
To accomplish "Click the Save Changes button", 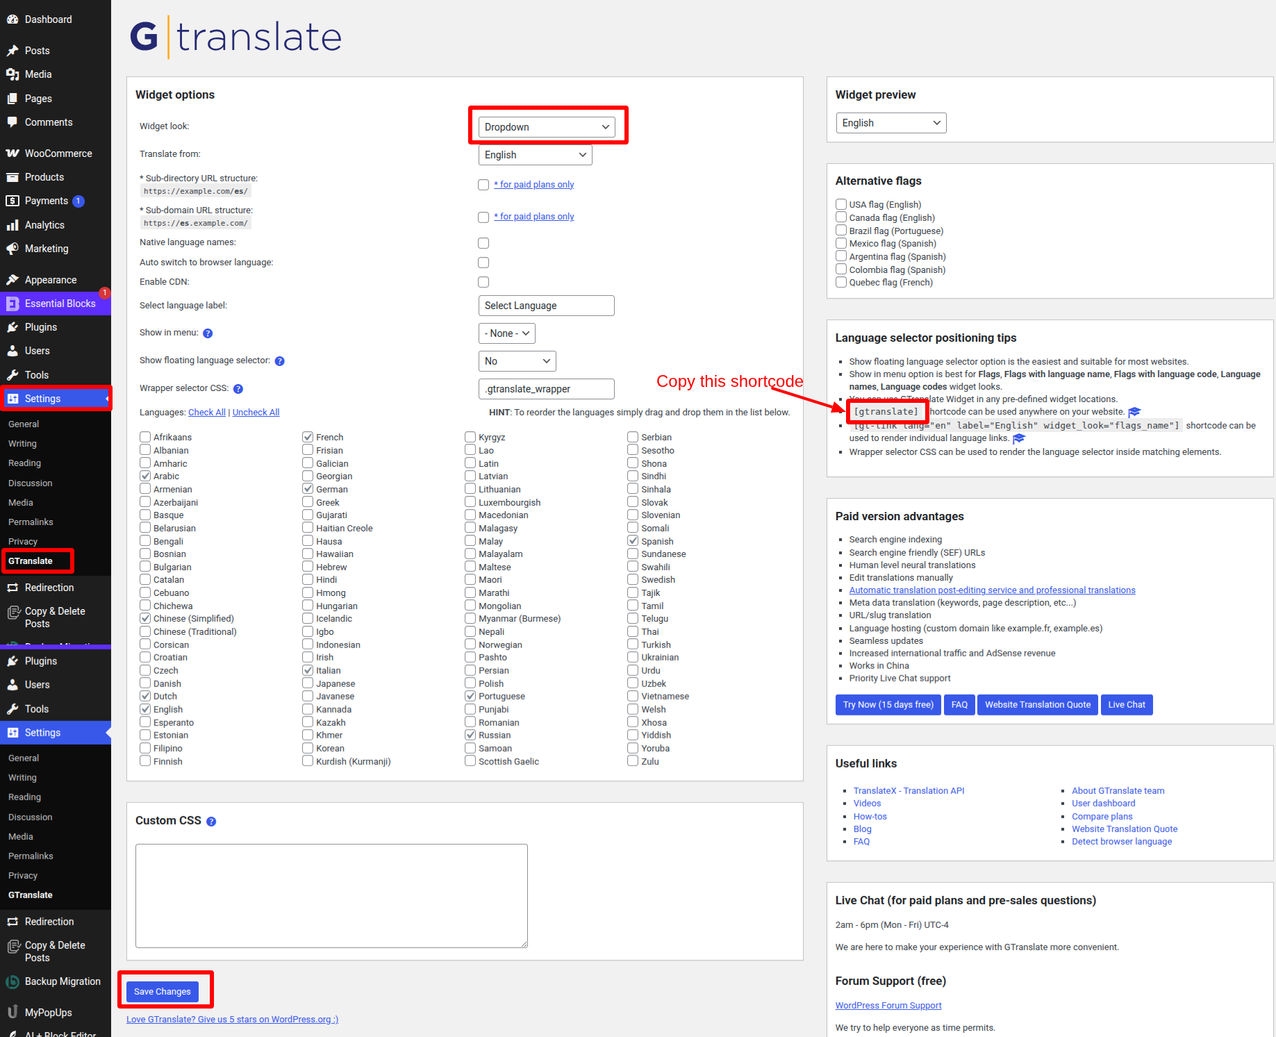I will click(x=163, y=991).
